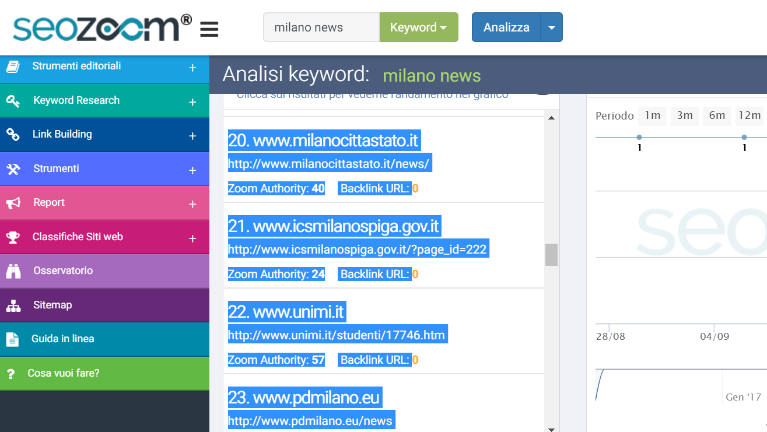Image resolution: width=767 pixels, height=432 pixels.
Task: Click Backlink URL of milanocittastato result
Action: (x=379, y=189)
